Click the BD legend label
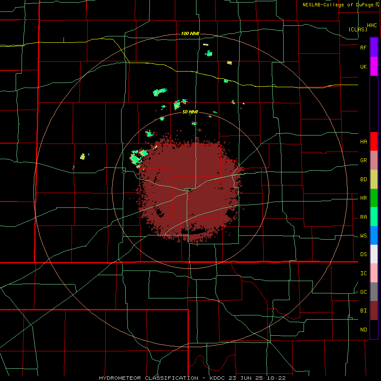 364,179
